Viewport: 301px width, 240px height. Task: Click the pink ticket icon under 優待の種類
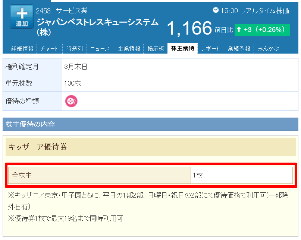[71, 101]
